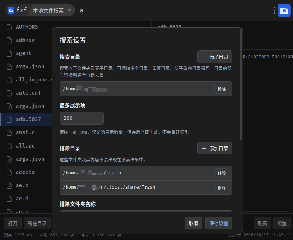Open the three-dot menu at top right
The height and width of the screenshot is (240, 293).
click(275, 10)
